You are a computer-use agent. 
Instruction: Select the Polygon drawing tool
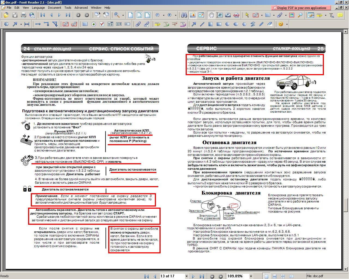pos(244,24)
